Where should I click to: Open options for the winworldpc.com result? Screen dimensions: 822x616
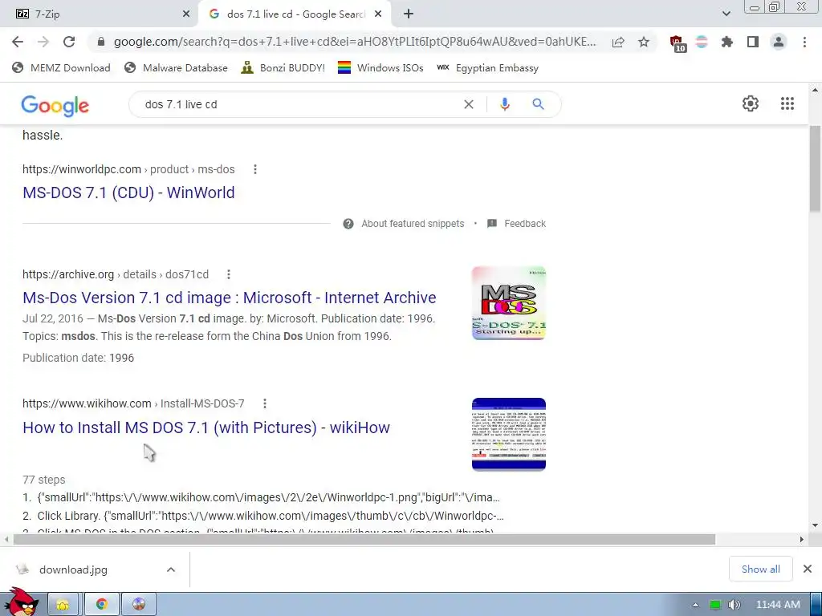(x=254, y=169)
